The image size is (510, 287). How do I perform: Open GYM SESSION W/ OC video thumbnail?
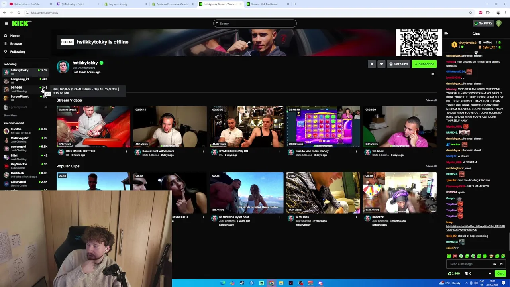click(x=247, y=127)
